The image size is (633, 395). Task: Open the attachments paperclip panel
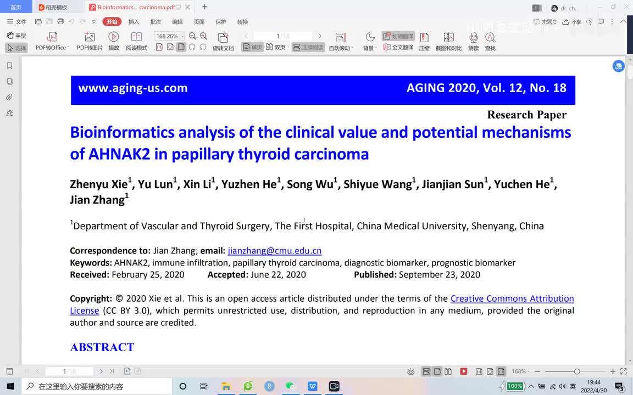tap(10, 97)
